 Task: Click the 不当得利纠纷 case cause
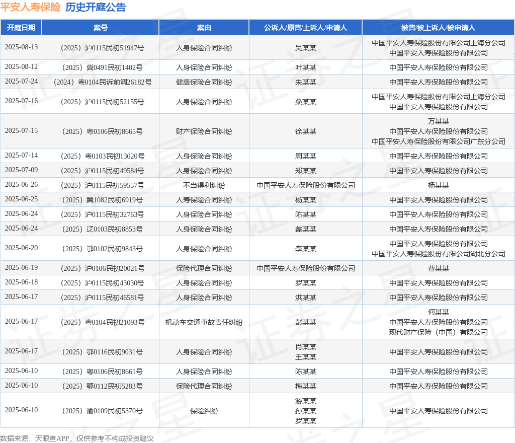(204, 185)
